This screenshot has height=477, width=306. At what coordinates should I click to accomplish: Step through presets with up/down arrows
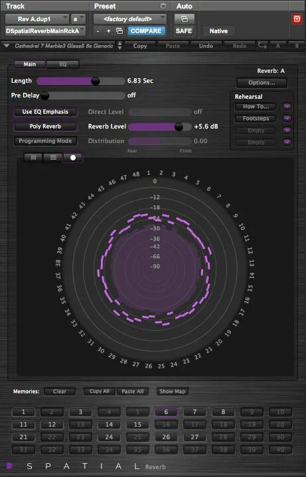(x=119, y=46)
